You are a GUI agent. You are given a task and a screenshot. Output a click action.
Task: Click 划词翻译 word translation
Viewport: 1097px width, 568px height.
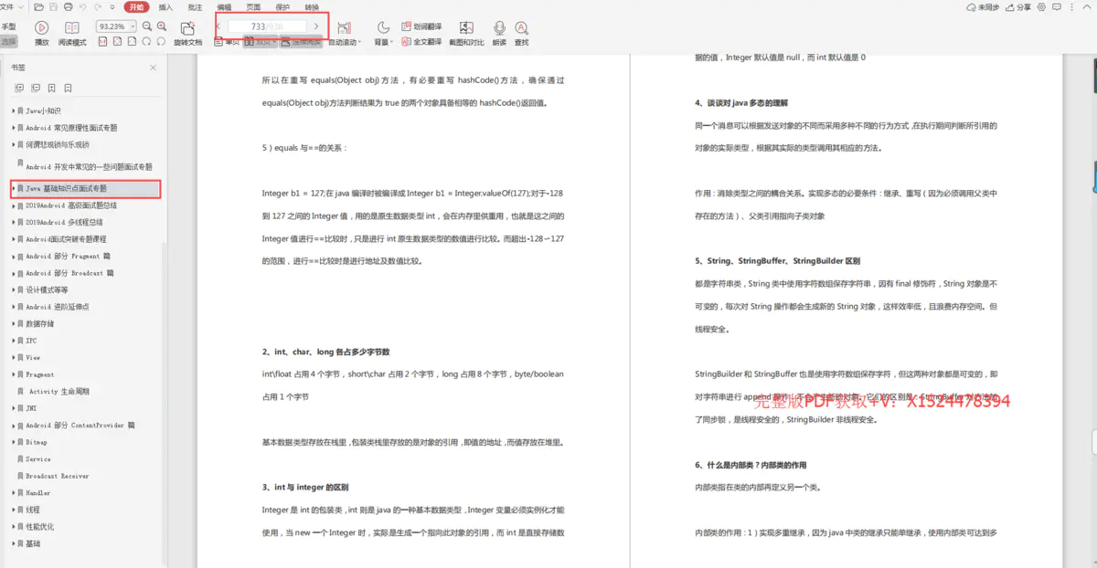421,26
